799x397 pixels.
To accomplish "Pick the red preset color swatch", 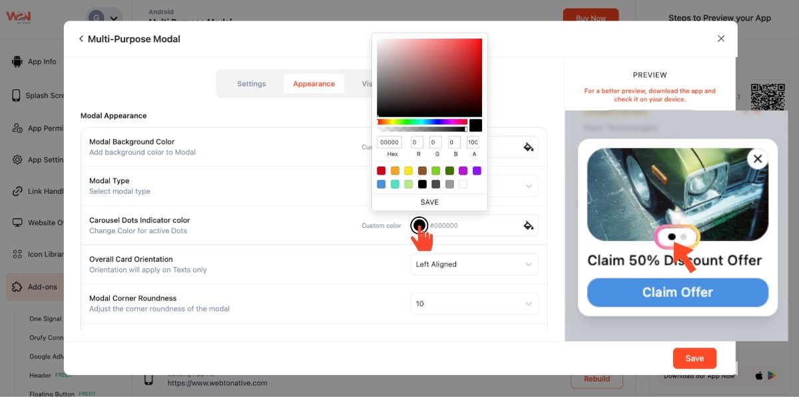I will tap(382, 171).
